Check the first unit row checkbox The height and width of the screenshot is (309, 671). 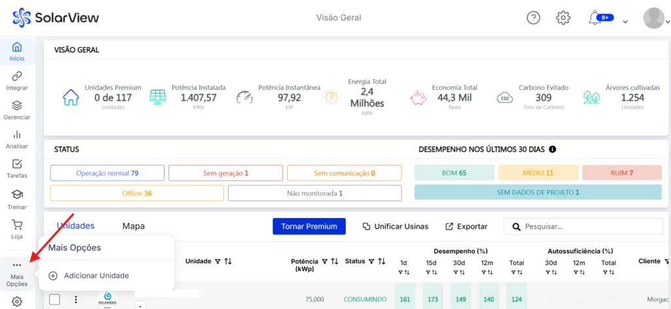(x=55, y=299)
